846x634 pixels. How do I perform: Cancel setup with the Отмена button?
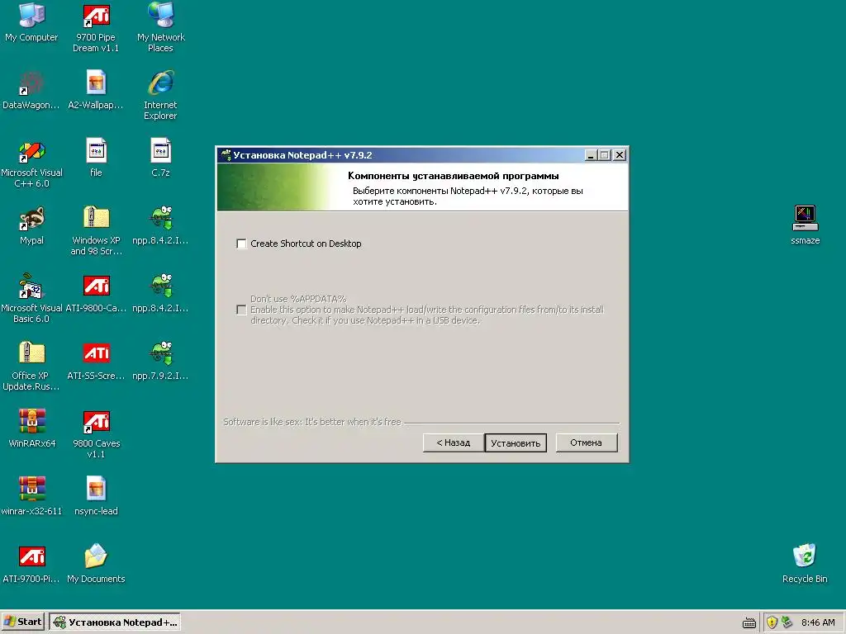click(x=586, y=442)
